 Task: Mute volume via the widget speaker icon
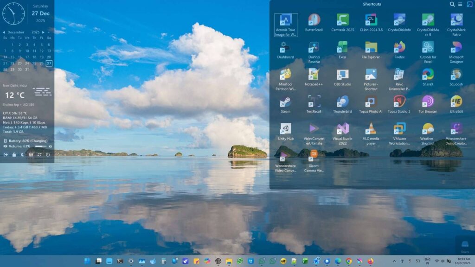(x=5, y=146)
